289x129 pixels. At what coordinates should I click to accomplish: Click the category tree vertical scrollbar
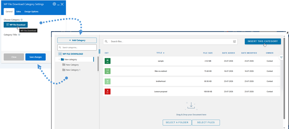(98, 64)
